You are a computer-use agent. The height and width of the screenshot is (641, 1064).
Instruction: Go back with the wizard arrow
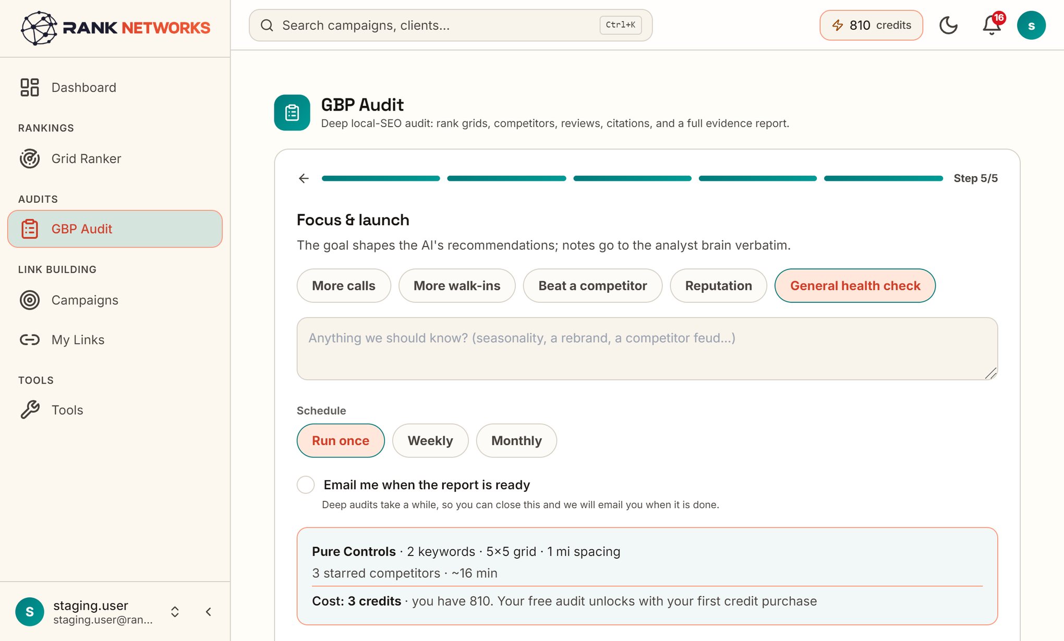pyautogui.click(x=304, y=178)
